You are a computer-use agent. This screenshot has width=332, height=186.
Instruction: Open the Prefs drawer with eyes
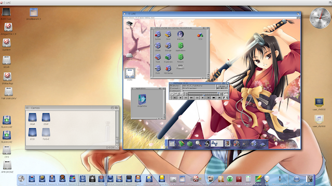[x=158, y=68]
